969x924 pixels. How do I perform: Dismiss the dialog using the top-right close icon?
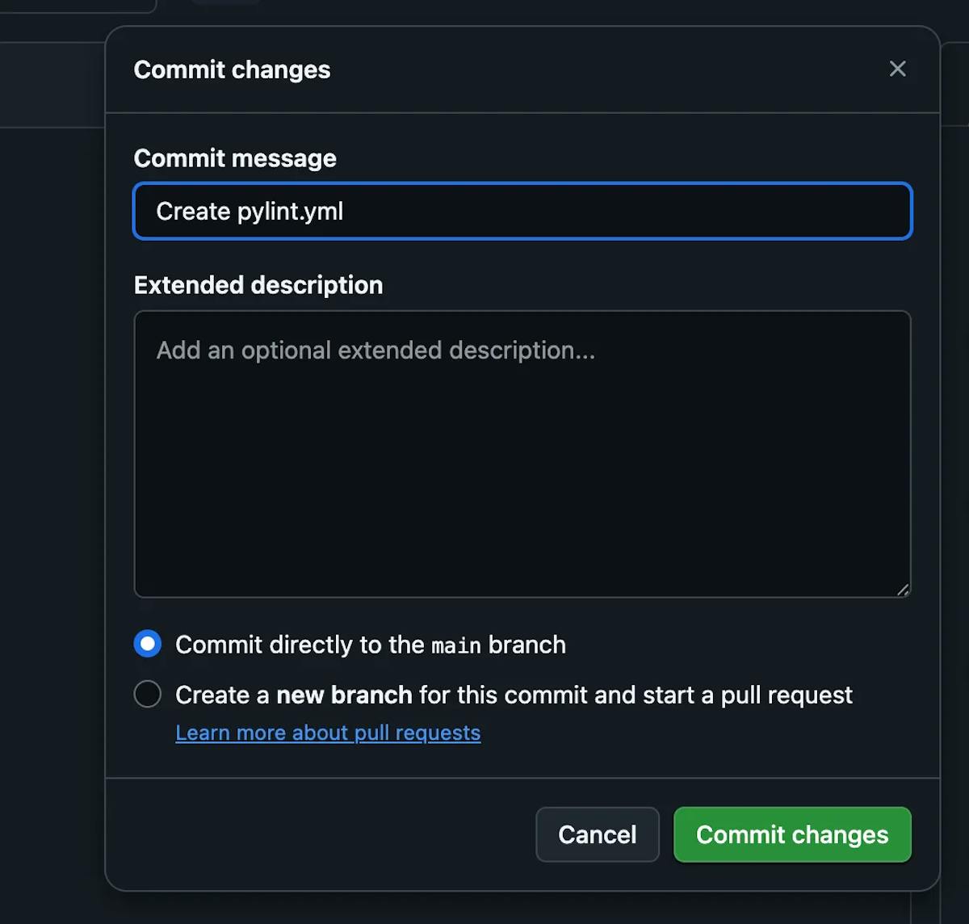[x=897, y=69]
